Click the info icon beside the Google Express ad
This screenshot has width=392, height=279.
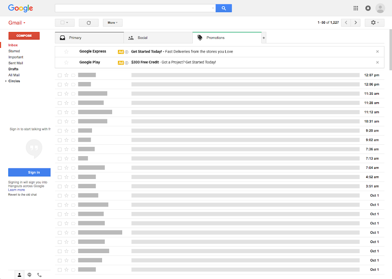pos(127,51)
